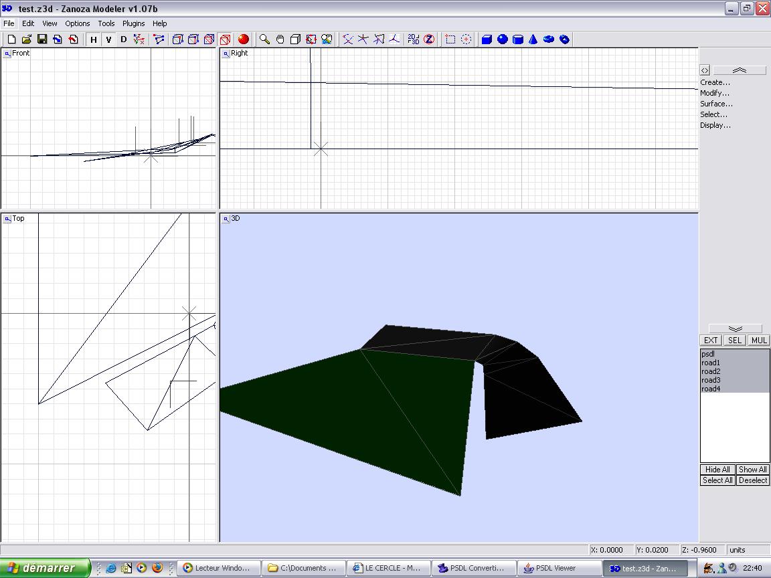The width and height of the screenshot is (771, 578).
Task: Select the pan hand tool
Action: [x=280, y=39]
